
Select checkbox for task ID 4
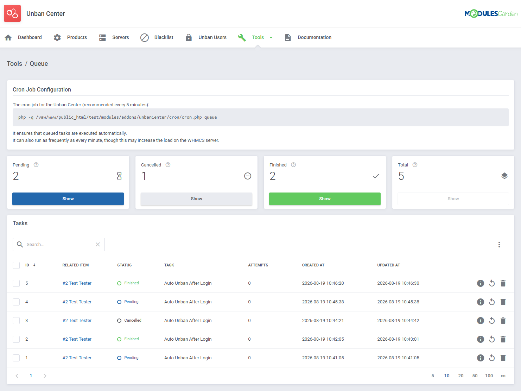16,302
